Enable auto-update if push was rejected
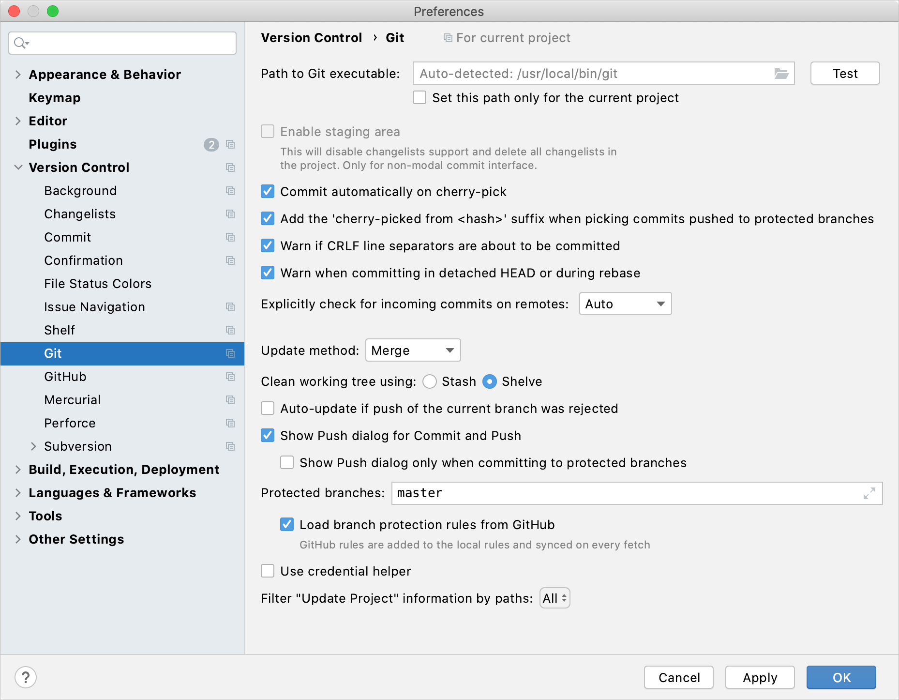The width and height of the screenshot is (899, 700). pos(268,409)
